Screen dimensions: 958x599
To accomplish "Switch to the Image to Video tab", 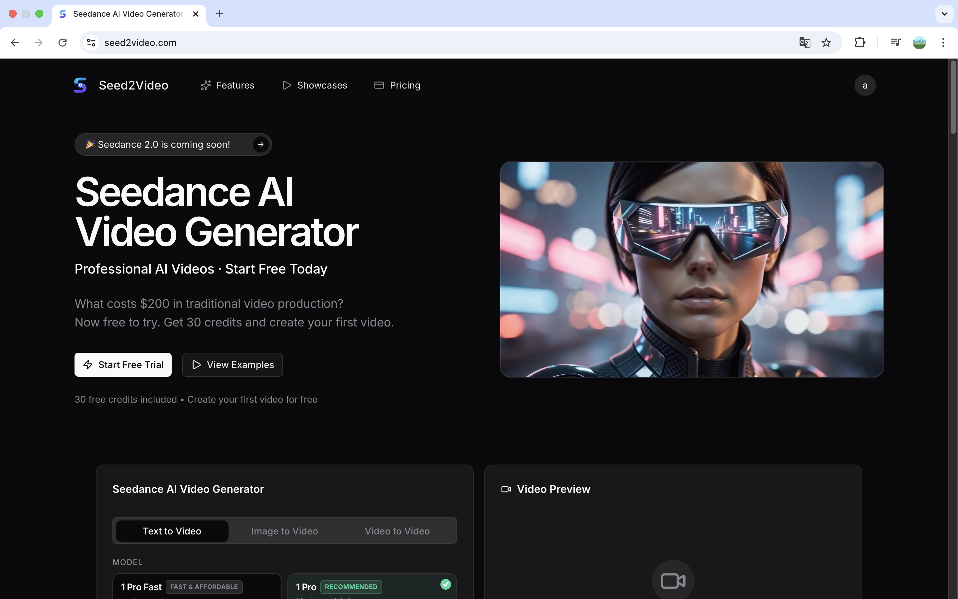I will (x=285, y=531).
